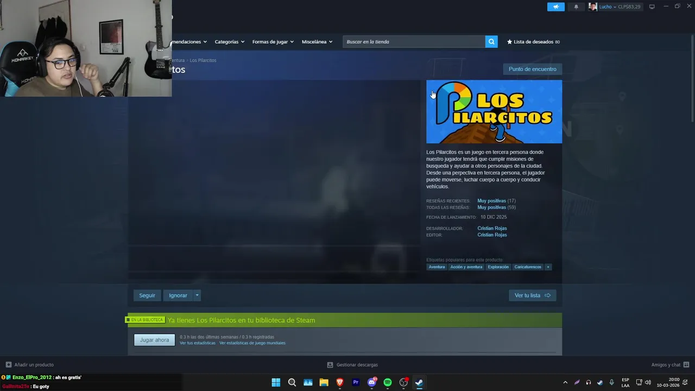695x391 pixels.
Task: Click the Los Pilarcitos breadcrumb link
Action: pyautogui.click(x=203, y=60)
